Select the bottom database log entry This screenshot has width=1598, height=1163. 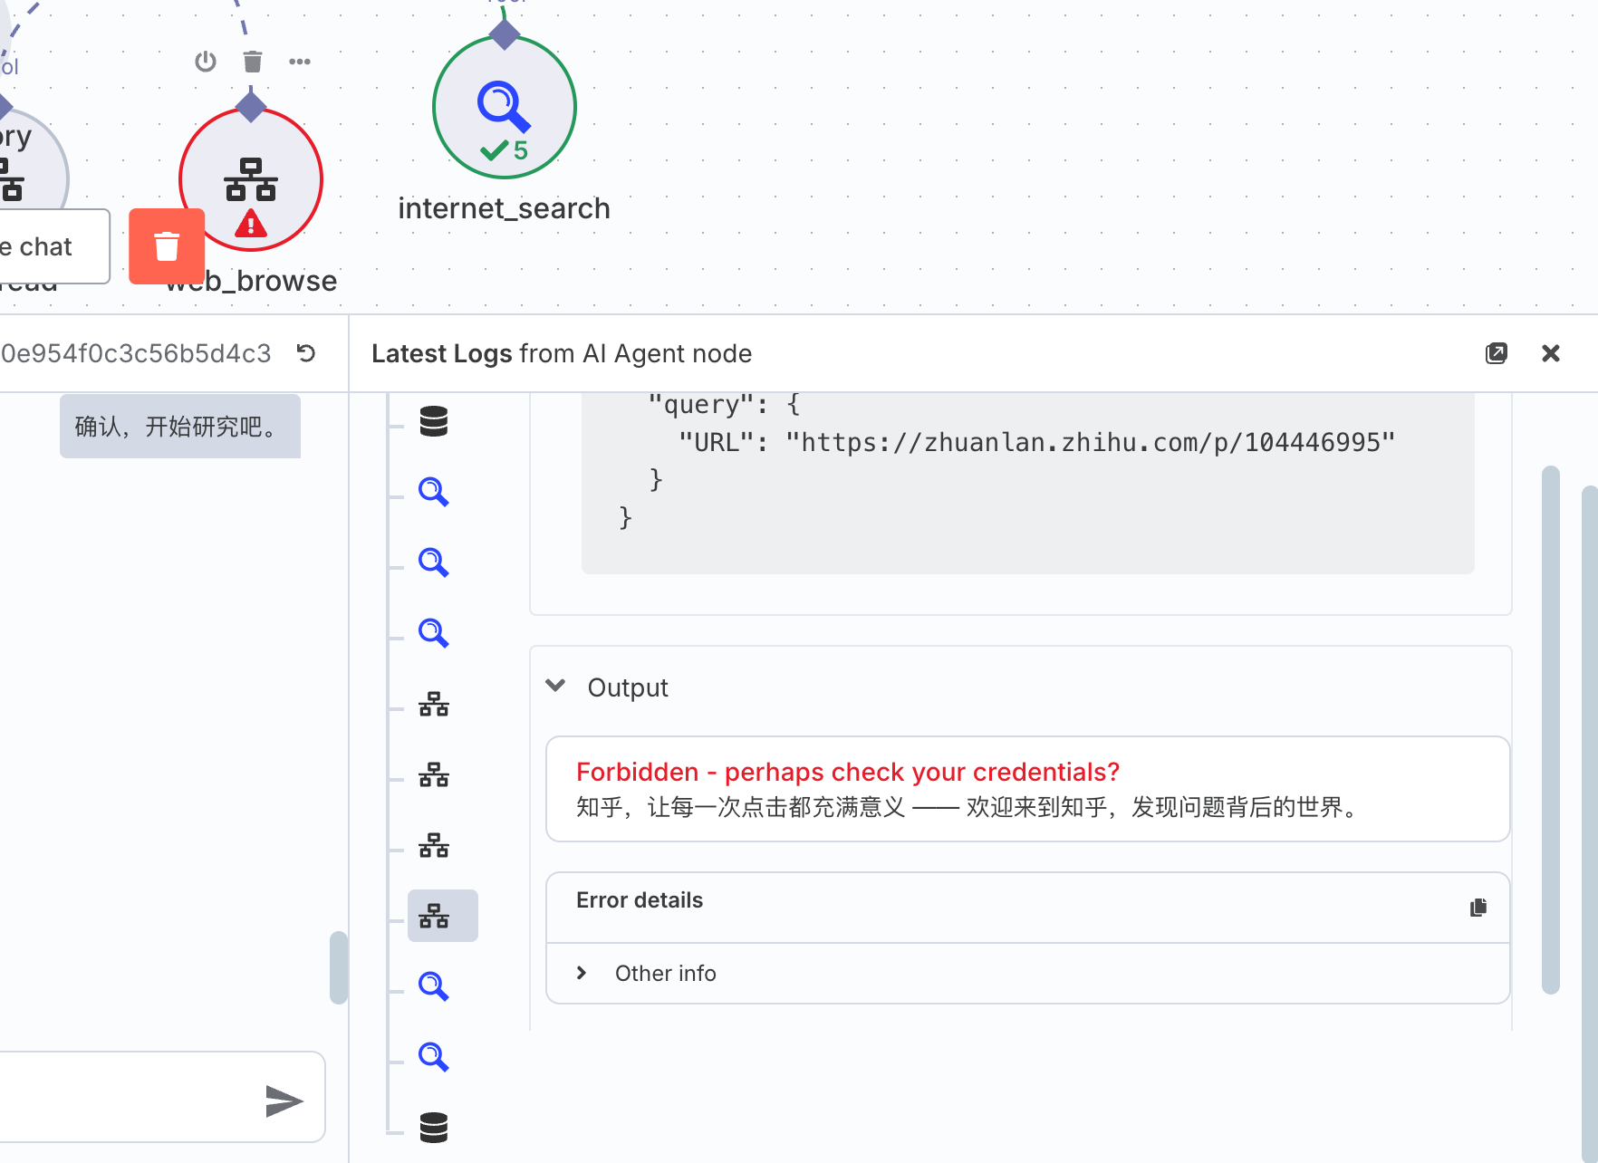pyautogui.click(x=434, y=1128)
